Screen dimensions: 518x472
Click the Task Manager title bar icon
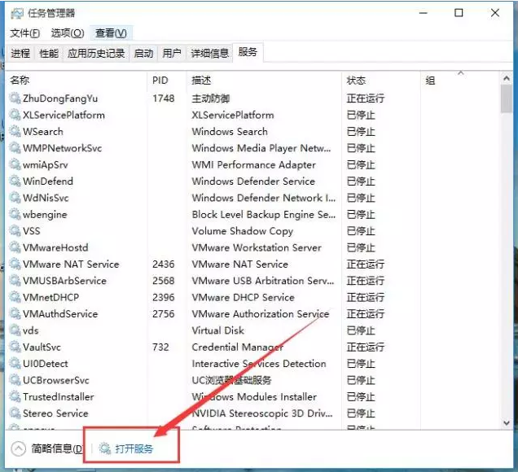[x=17, y=14]
